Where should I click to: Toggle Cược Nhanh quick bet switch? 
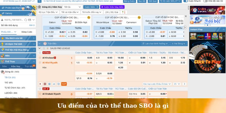186,1
